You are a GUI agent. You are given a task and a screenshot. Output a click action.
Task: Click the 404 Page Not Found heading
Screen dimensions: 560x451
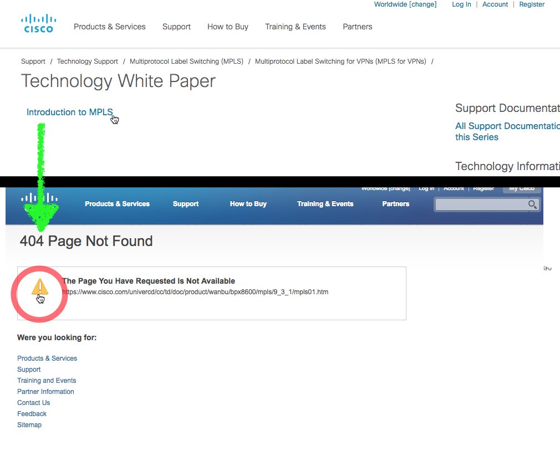[86, 241]
